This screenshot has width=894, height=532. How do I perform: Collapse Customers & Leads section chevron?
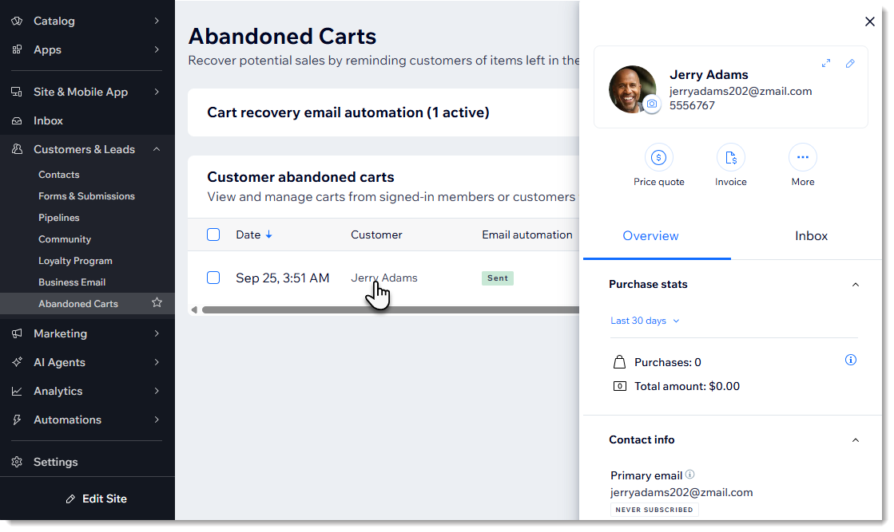pyautogui.click(x=157, y=149)
